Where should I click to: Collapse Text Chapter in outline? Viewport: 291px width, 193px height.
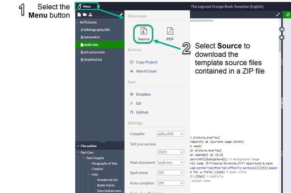pyautogui.click(x=83, y=158)
